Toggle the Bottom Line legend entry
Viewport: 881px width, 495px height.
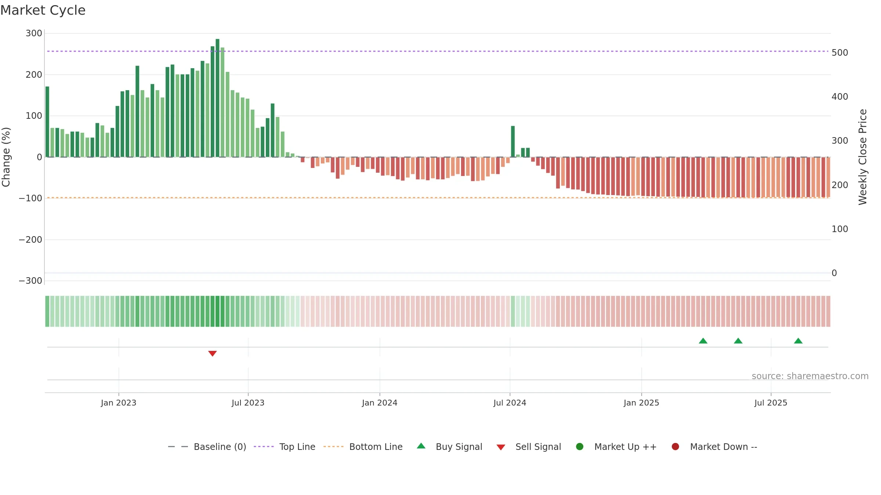363,447
